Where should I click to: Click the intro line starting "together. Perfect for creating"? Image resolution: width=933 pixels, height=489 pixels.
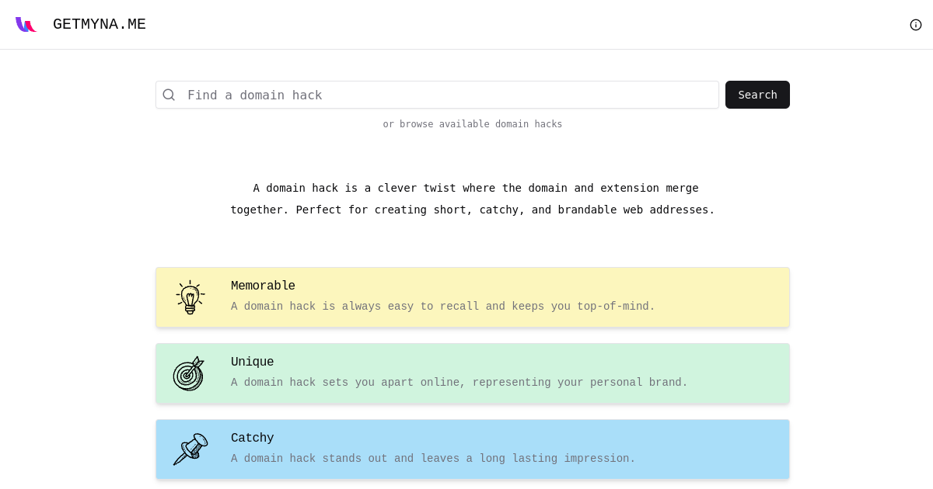click(472, 210)
